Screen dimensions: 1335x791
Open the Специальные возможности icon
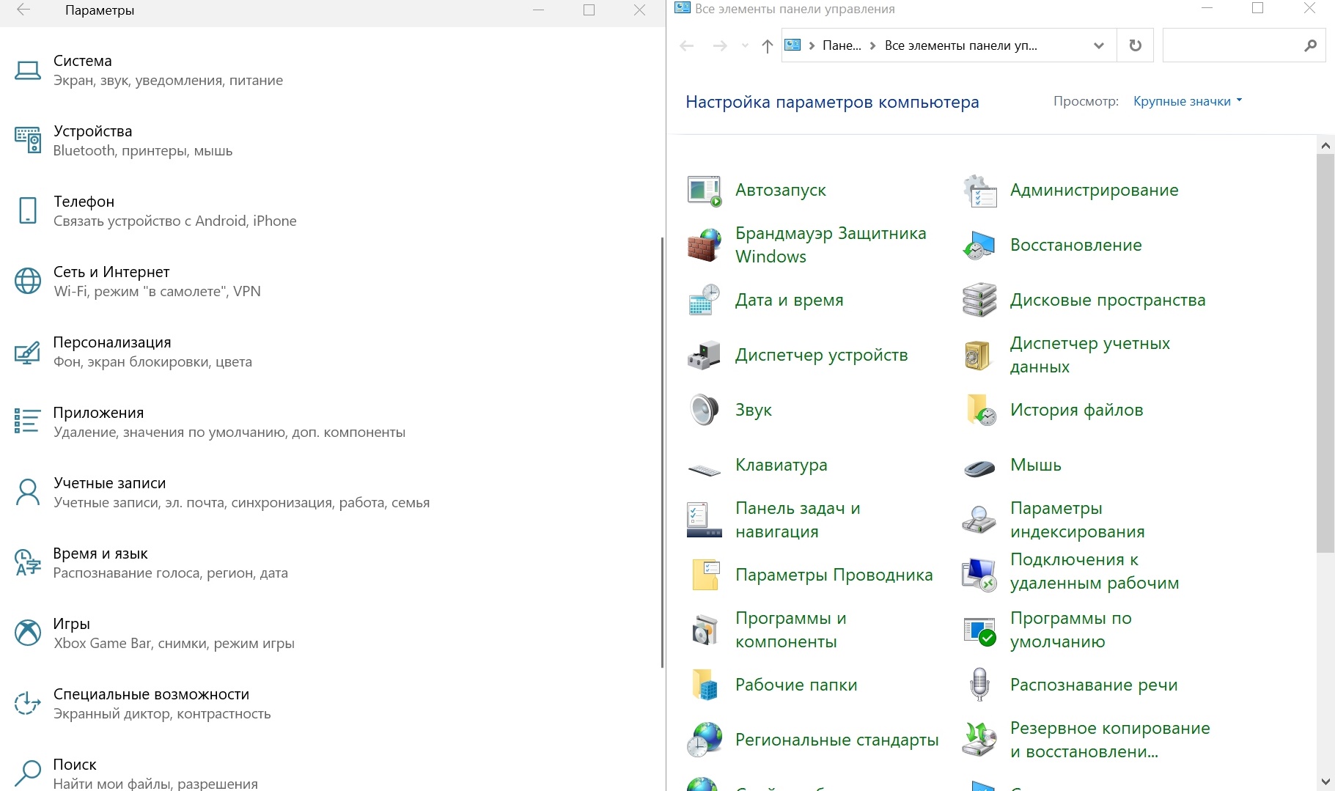point(28,703)
